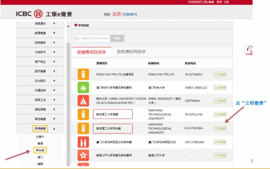Collapse the 跨境缴费 category
This screenshot has height=169, width=270.
click(x=54, y=129)
